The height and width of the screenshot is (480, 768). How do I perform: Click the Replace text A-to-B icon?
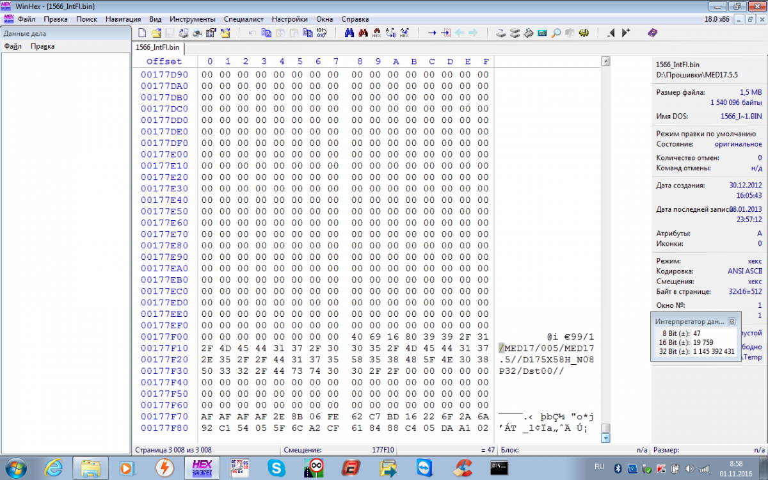390,33
